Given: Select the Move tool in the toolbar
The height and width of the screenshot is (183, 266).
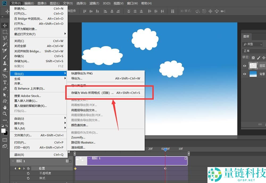Looking at the screenshot, I should click(5, 25).
